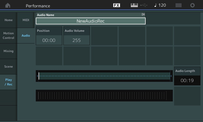This screenshot has height=122, width=203.
Task: Select the Play / Rec tab
Action: pos(8,82)
